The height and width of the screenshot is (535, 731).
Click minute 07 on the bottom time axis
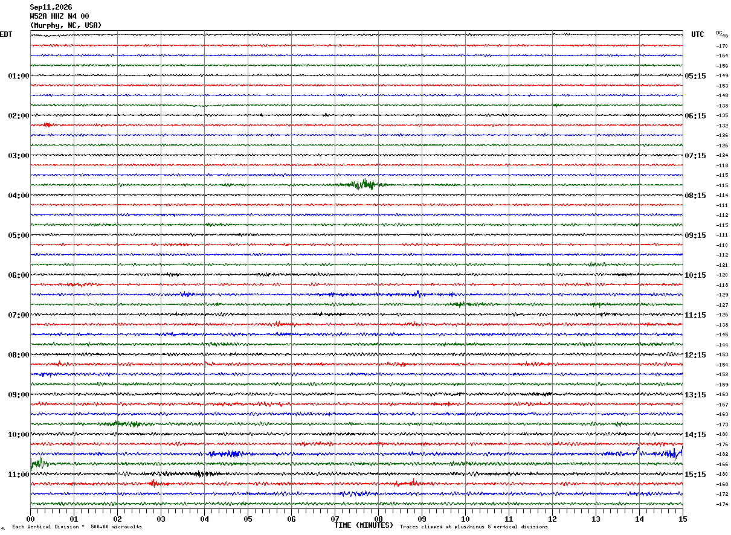(x=335, y=519)
